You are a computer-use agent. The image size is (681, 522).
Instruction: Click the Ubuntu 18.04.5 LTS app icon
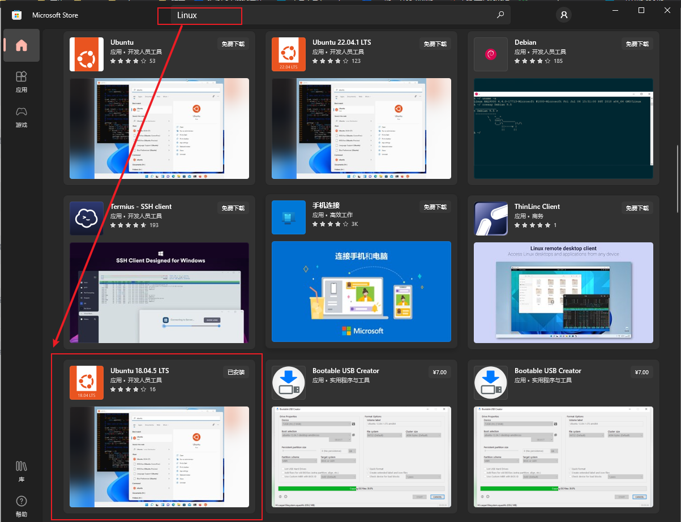pos(87,383)
